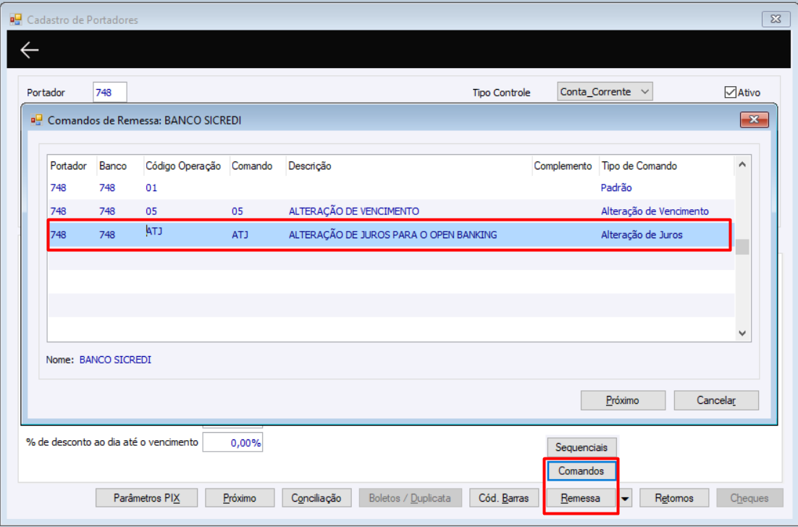Click the scrollbar thumb in the commands list
Screen dimensions: 798x527
click(742, 247)
